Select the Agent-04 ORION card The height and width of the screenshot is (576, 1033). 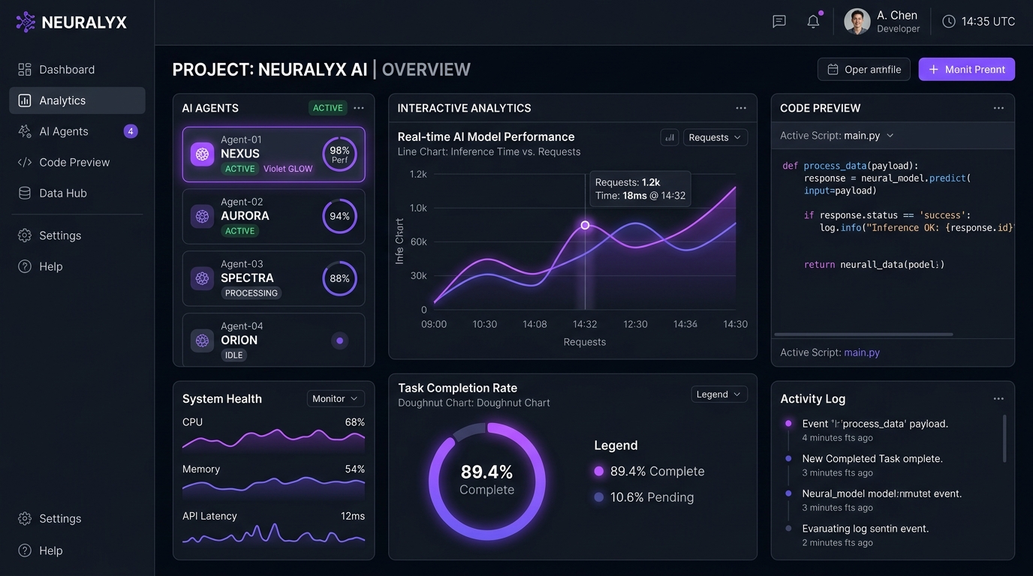(x=274, y=339)
